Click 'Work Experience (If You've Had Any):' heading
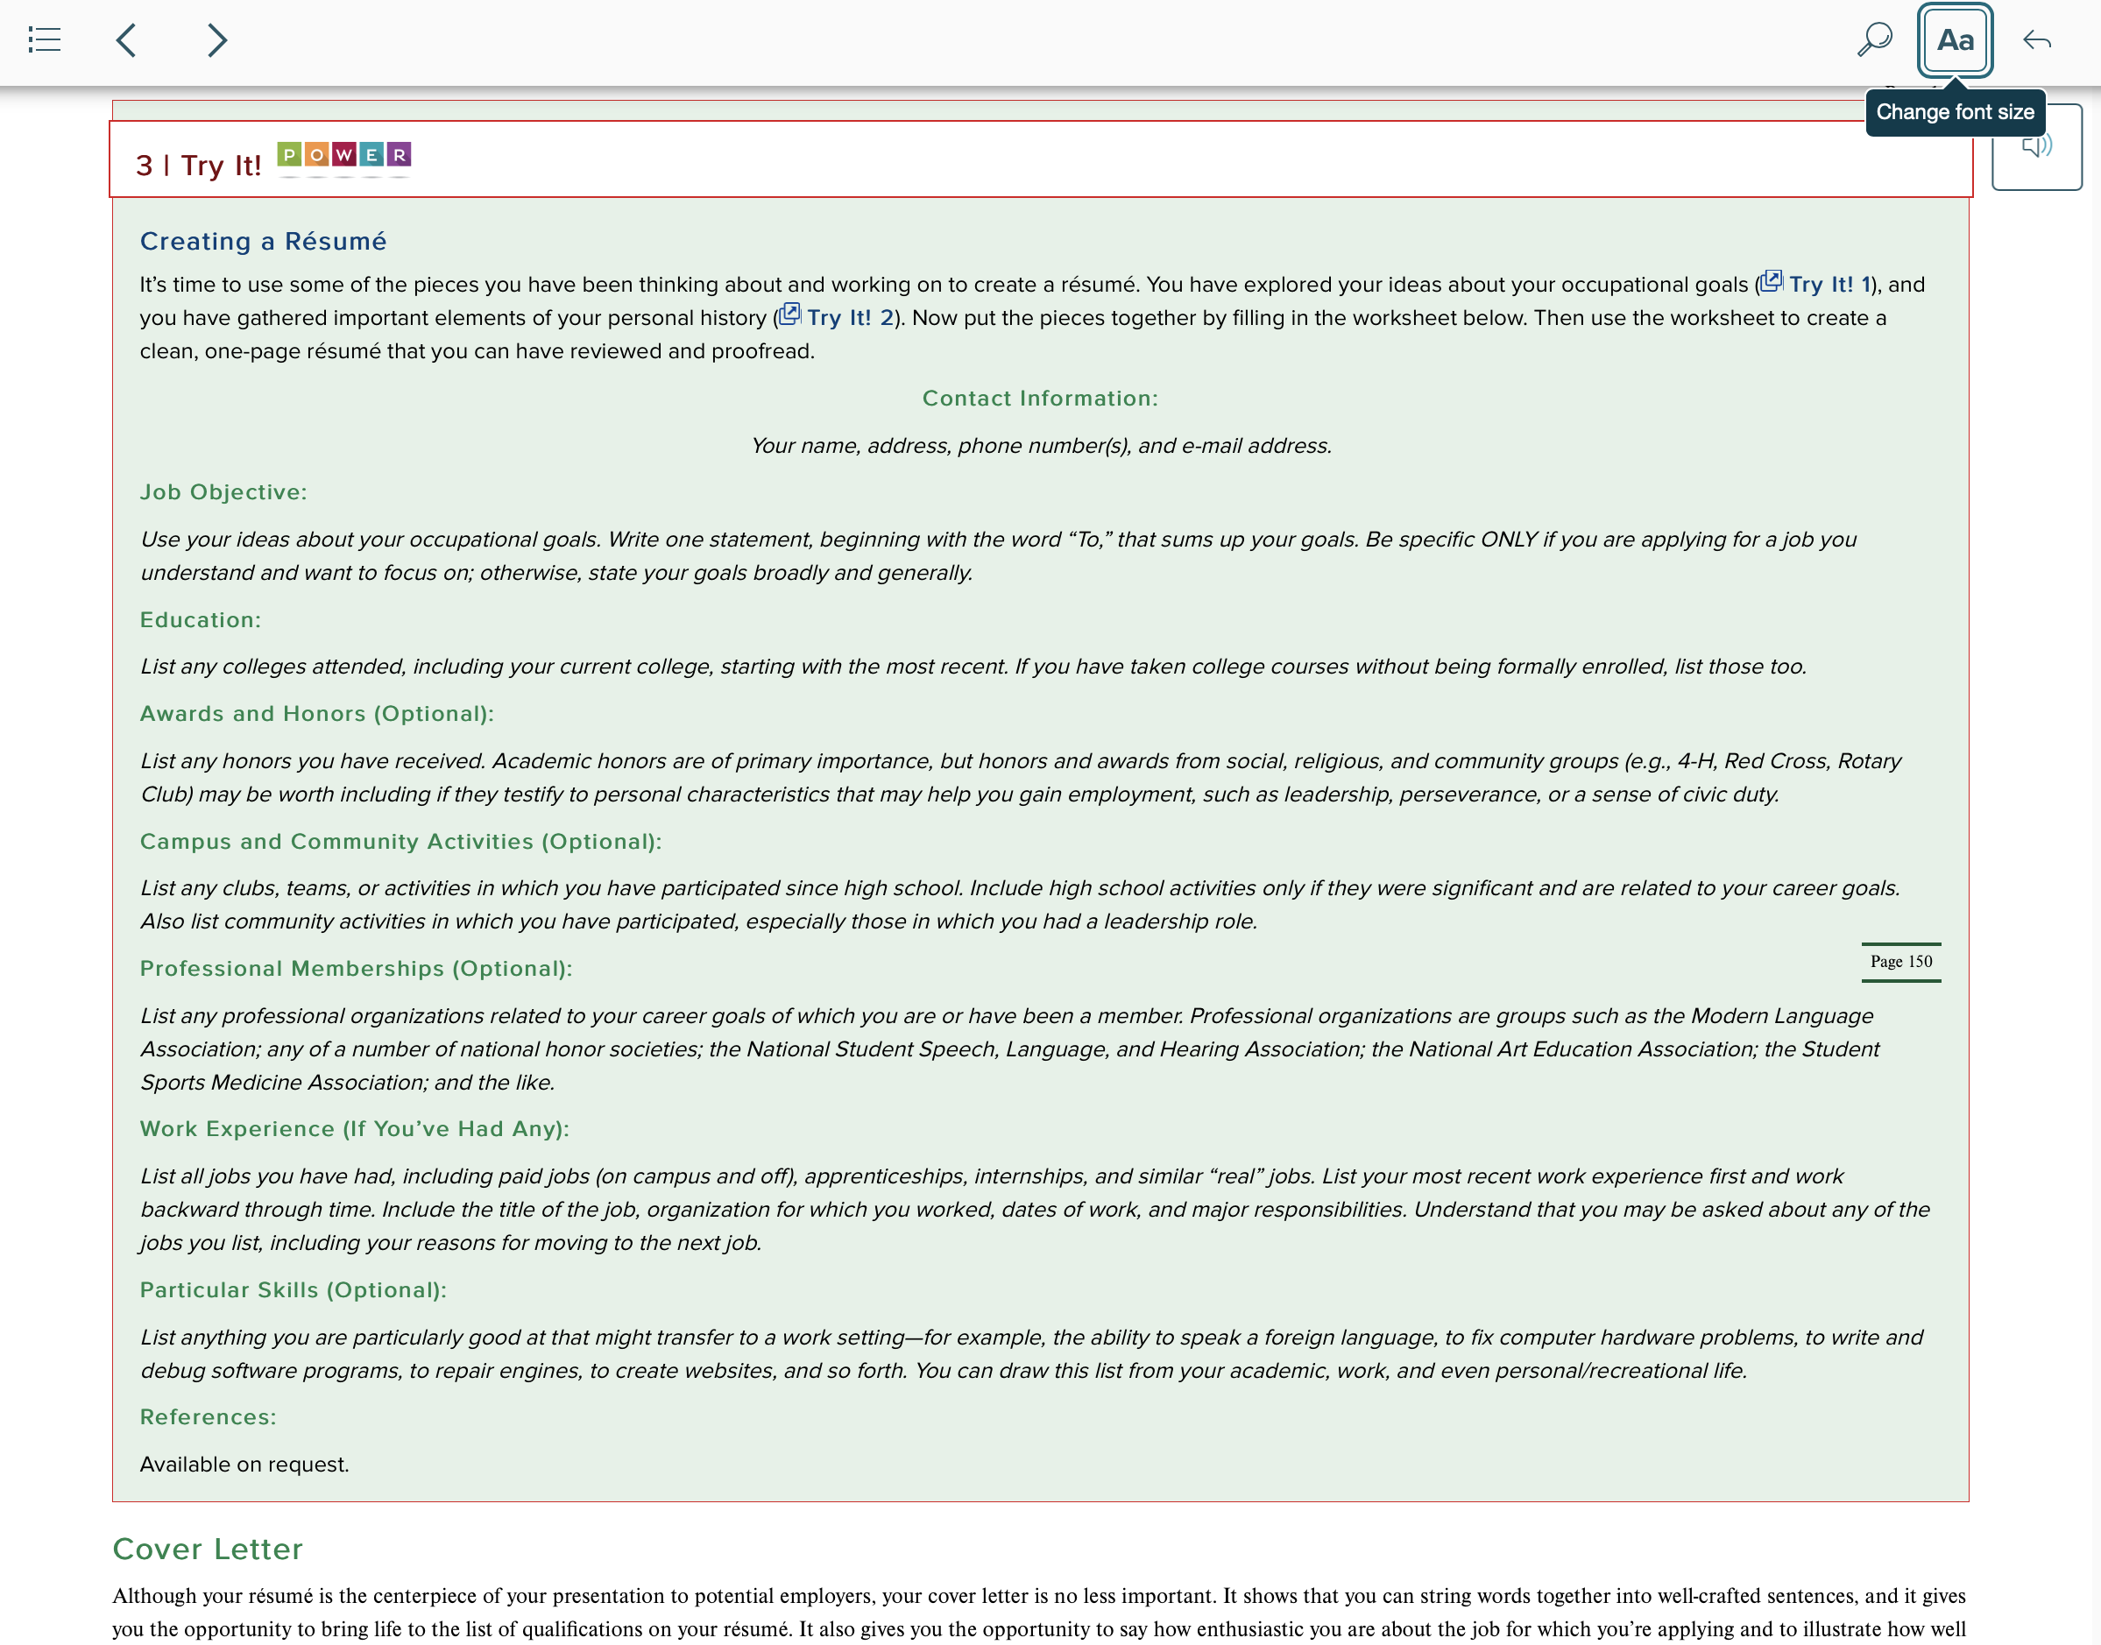Viewport: 2101px width, 1645px height. coord(355,1129)
